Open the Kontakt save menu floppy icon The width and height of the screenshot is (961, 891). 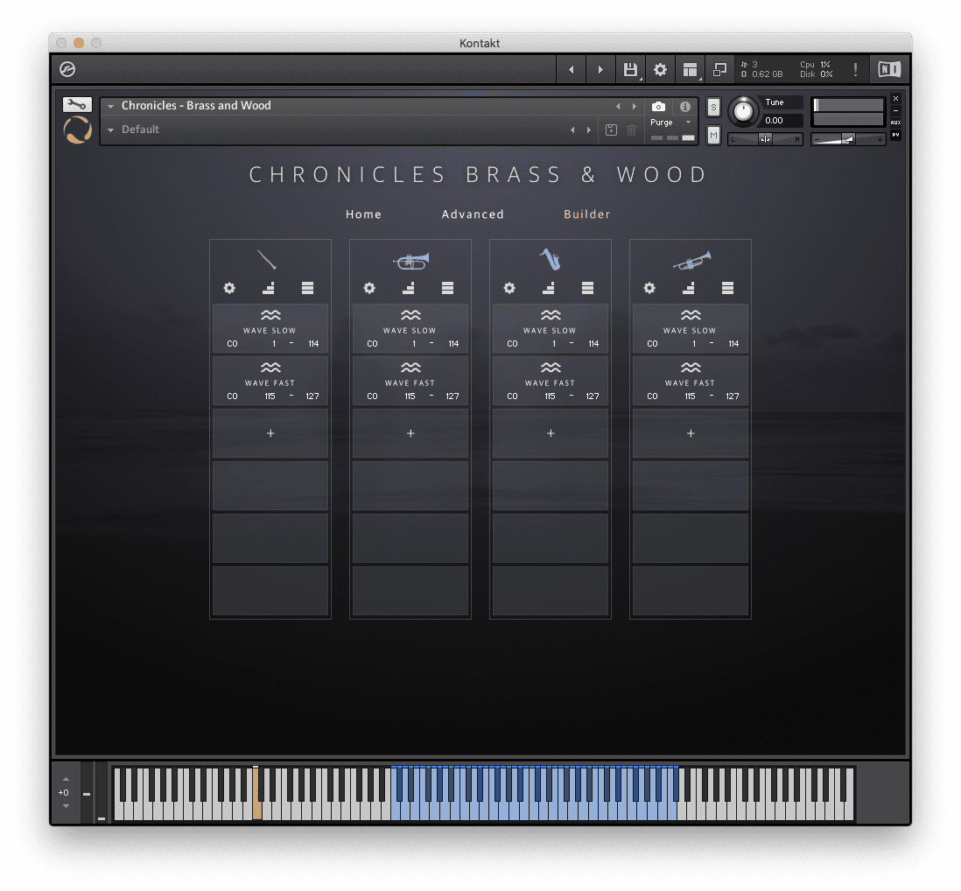pyautogui.click(x=630, y=69)
